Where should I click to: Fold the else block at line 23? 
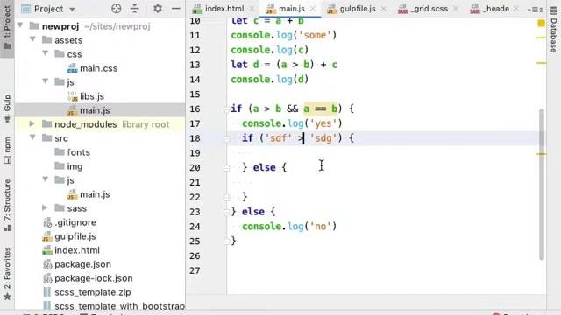coord(226,212)
